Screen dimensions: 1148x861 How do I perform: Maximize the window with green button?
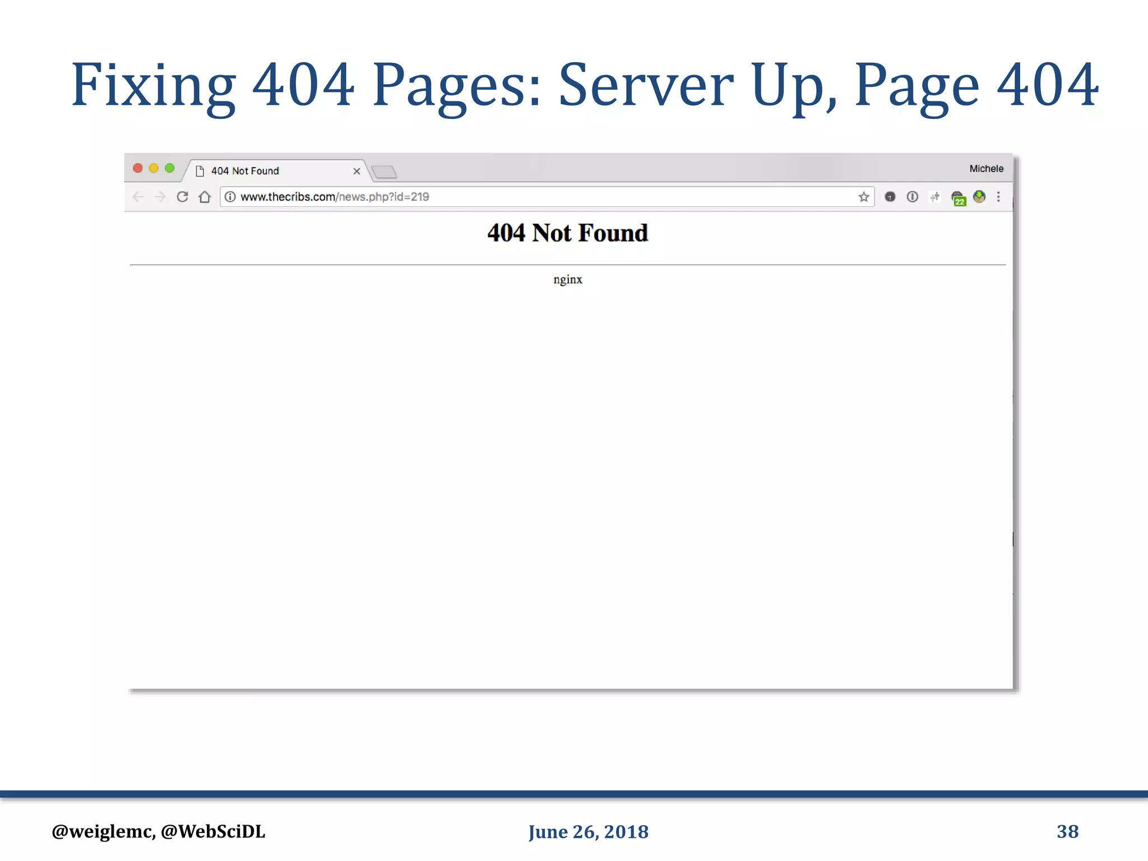[x=170, y=168]
